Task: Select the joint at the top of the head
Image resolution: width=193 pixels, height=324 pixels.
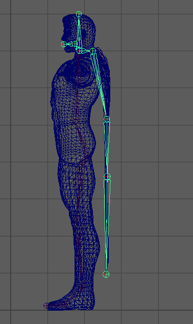Action: (79, 14)
